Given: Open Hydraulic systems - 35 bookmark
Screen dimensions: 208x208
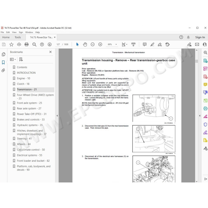Looking at the screenshot, I should [x=30, y=125].
